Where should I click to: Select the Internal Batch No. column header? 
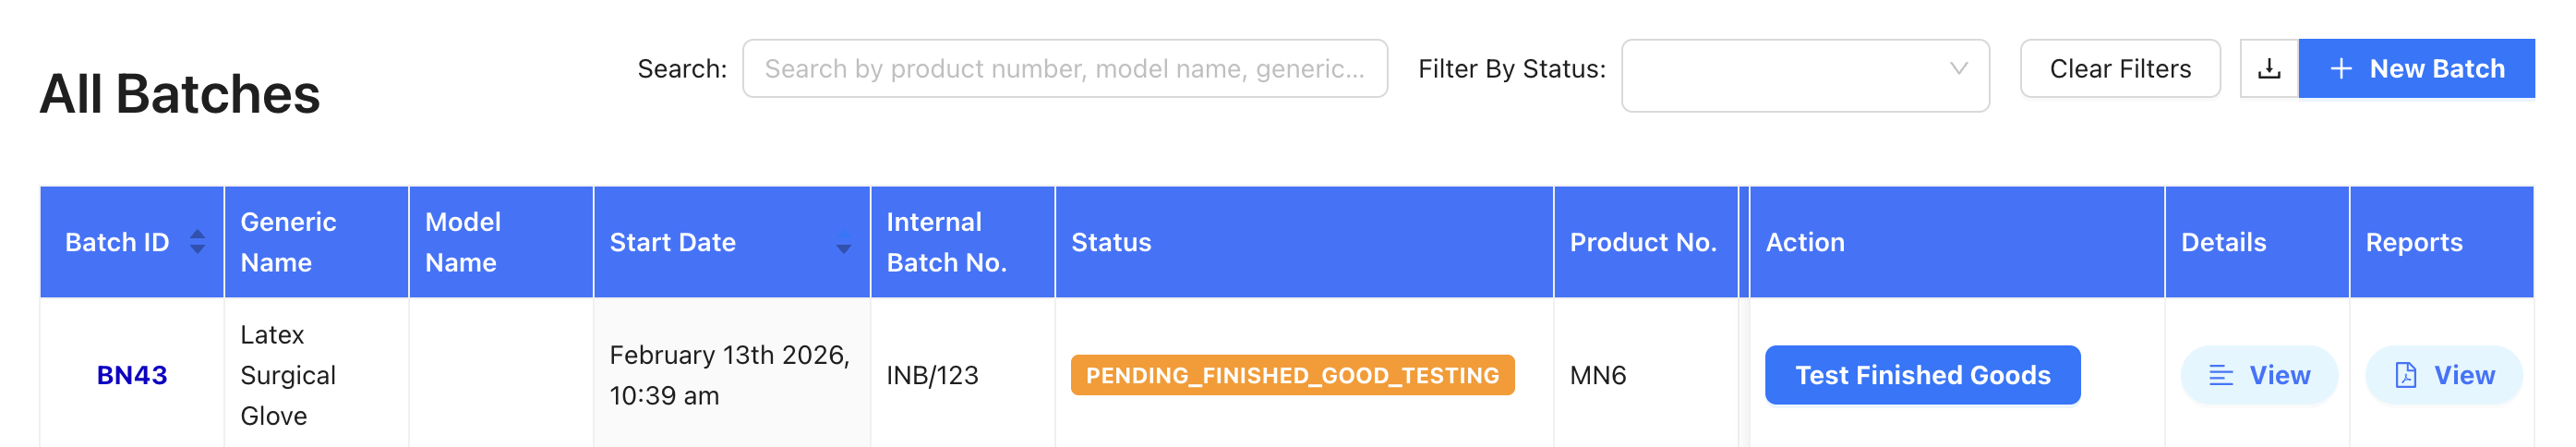tap(946, 242)
